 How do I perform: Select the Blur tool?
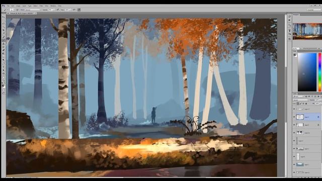coord(4,57)
